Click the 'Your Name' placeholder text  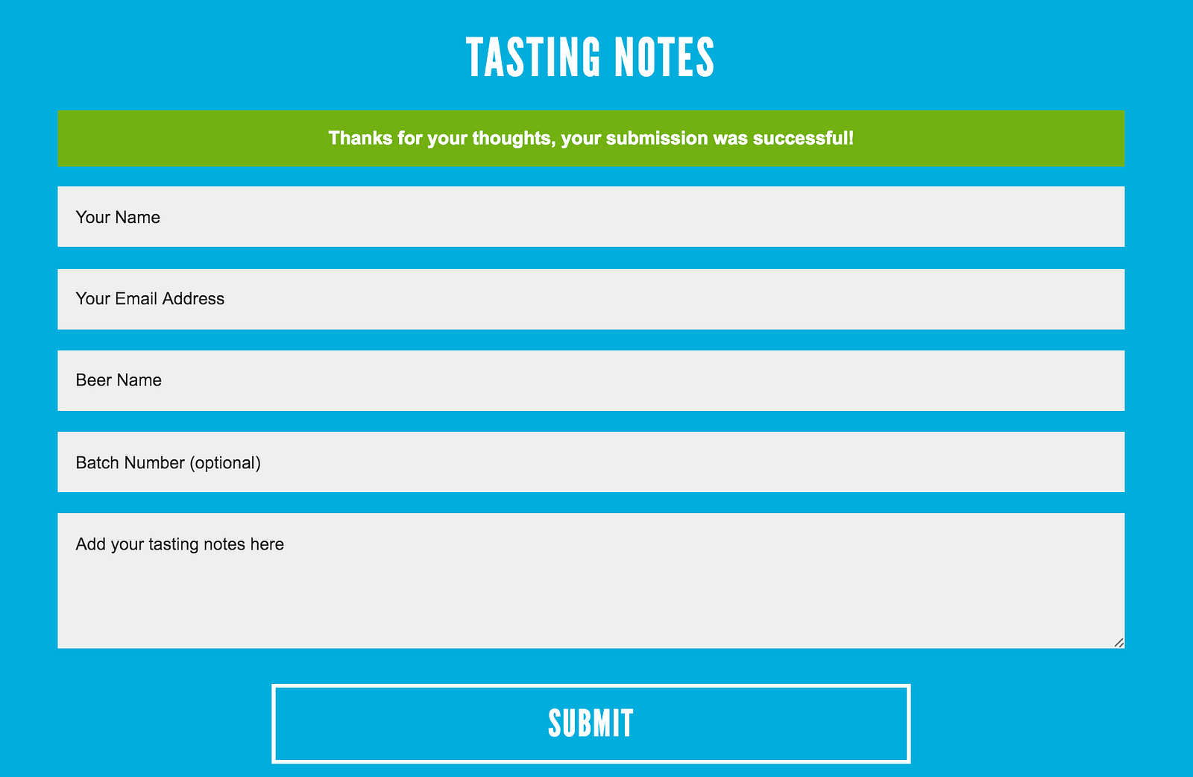pos(118,217)
